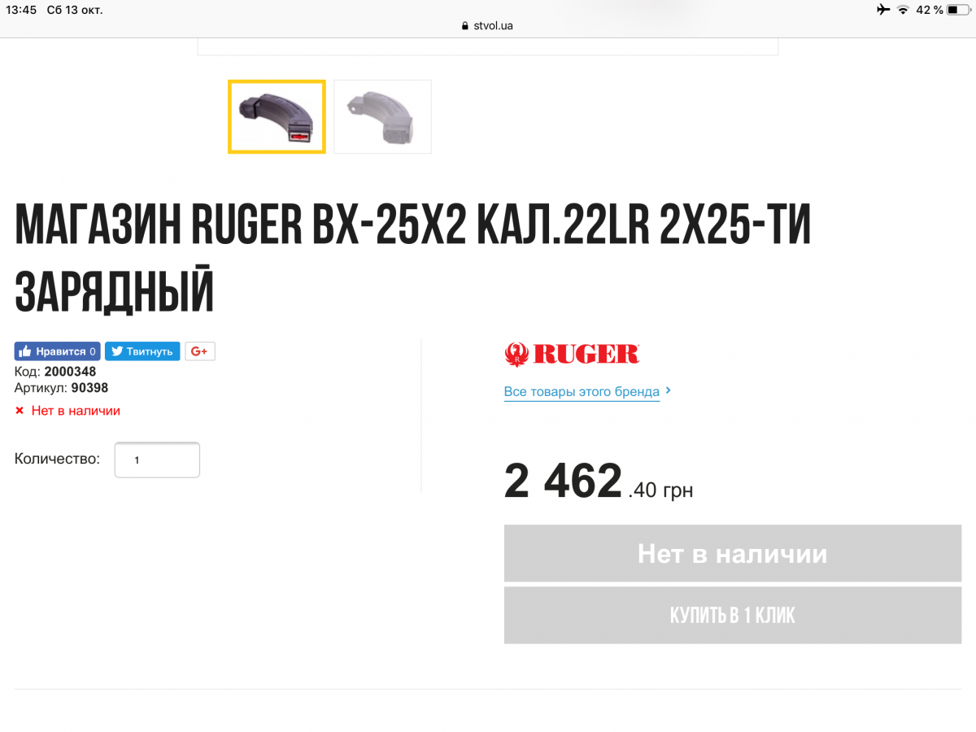Image resolution: width=976 pixels, height=732 pixels.
Task: Click the Facebook thumbs-up icon
Action: coord(24,351)
